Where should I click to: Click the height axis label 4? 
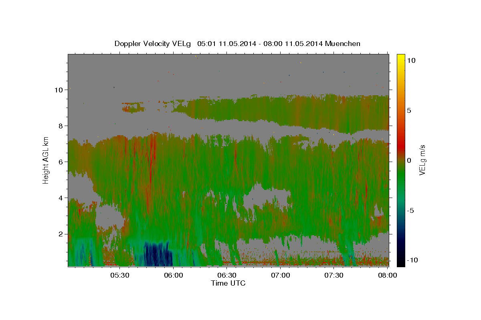point(61,198)
